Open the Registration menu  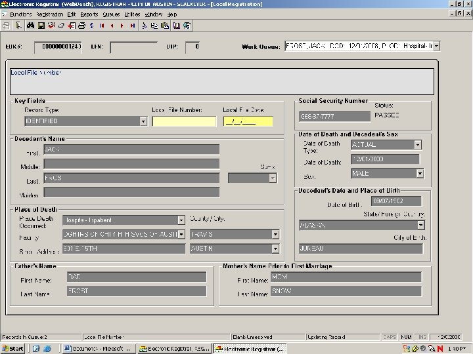[x=50, y=14]
